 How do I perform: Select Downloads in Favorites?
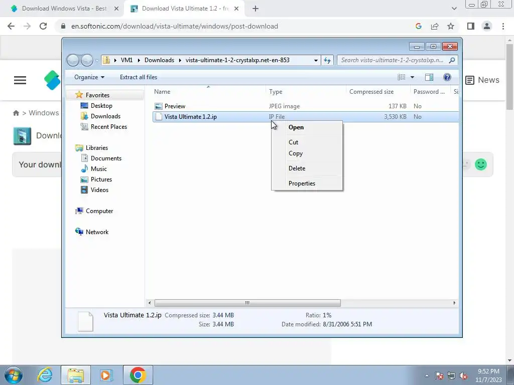(105, 116)
